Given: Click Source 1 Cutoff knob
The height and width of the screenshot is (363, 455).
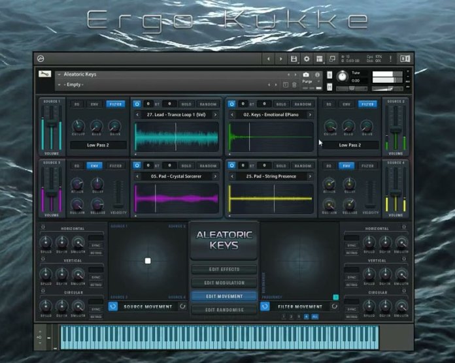Looking at the screenshot, I should 78,126.
